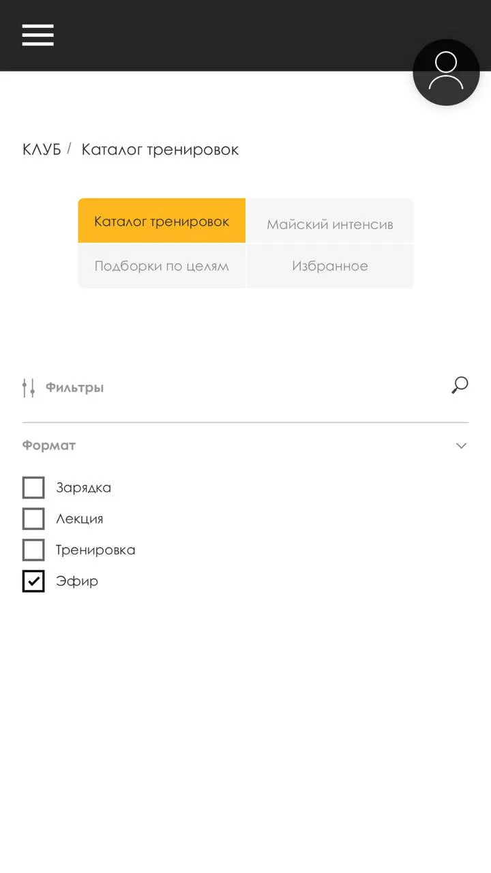Tick the Зарядка checkbox
The height and width of the screenshot is (873, 491).
click(33, 488)
